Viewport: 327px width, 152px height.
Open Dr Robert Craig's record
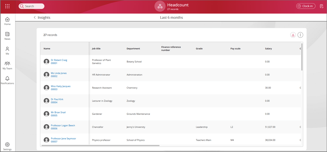click(59, 60)
